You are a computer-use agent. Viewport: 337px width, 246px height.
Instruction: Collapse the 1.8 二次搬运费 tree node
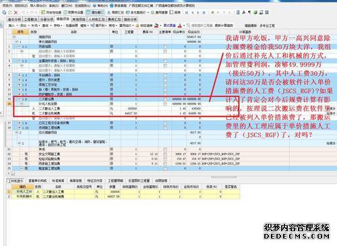point(20,99)
